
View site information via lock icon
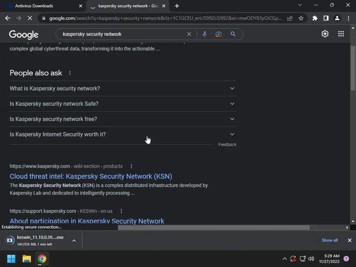[x=44, y=18]
